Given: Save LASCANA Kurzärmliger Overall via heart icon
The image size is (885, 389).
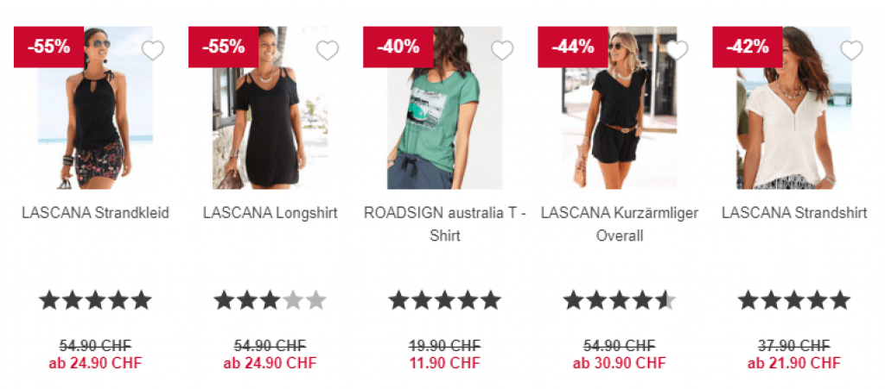Looking at the screenshot, I should click(x=677, y=51).
